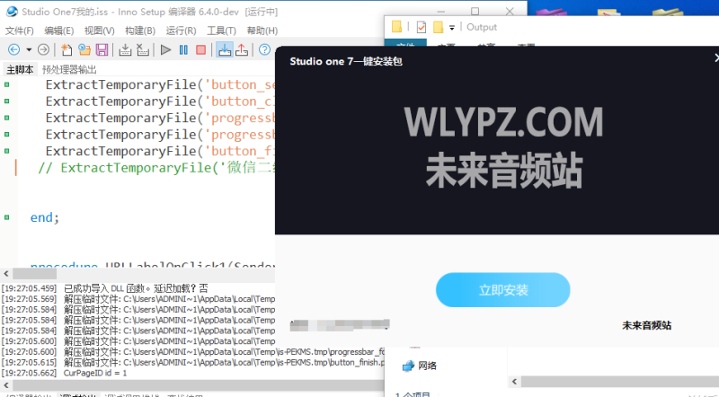Click the commented // ExtractTemporaryFile('微信 line
The height and width of the screenshot is (397, 719).
click(155, 168)
